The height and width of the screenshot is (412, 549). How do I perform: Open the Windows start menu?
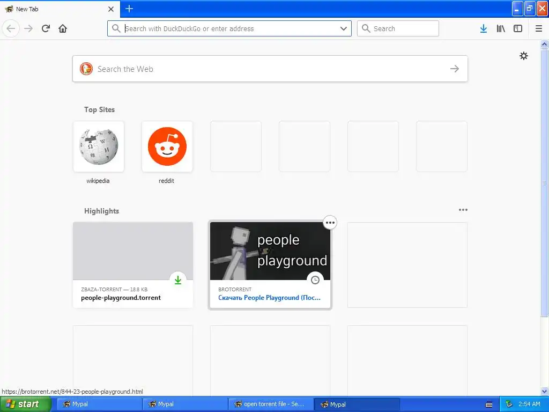(26, 404)
